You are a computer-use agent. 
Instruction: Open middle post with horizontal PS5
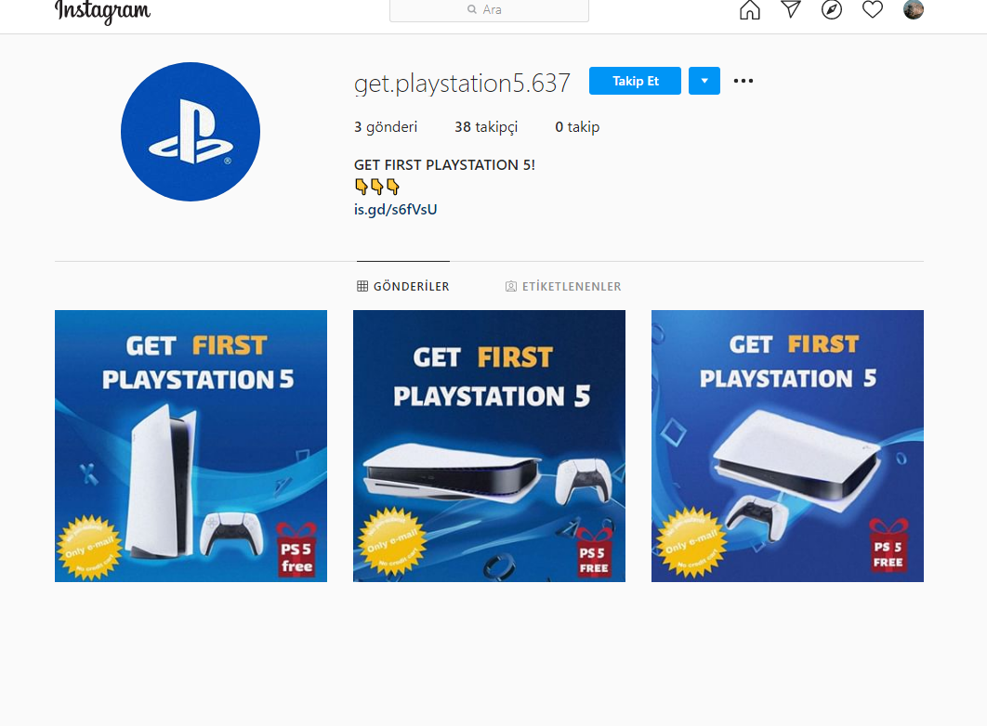click(x=489, y=446)
